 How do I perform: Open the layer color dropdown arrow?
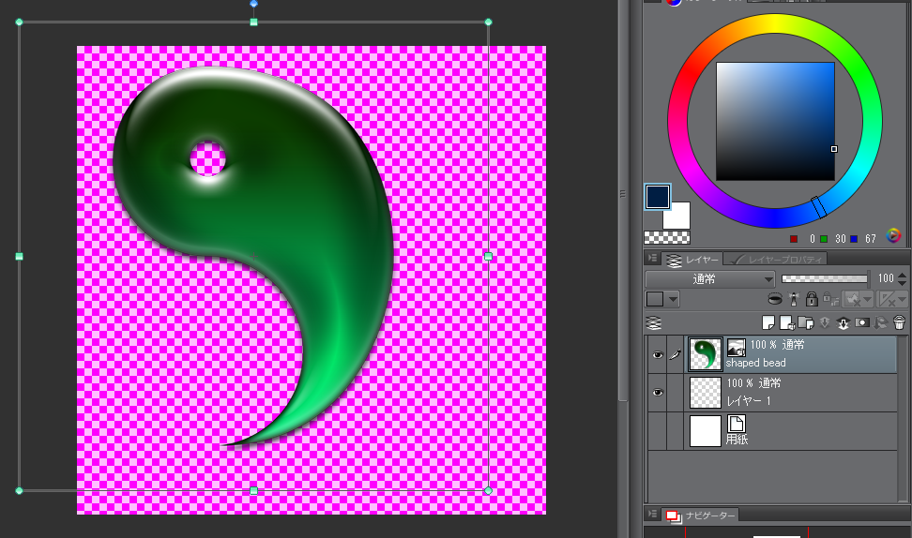click(x=673, y=300)
